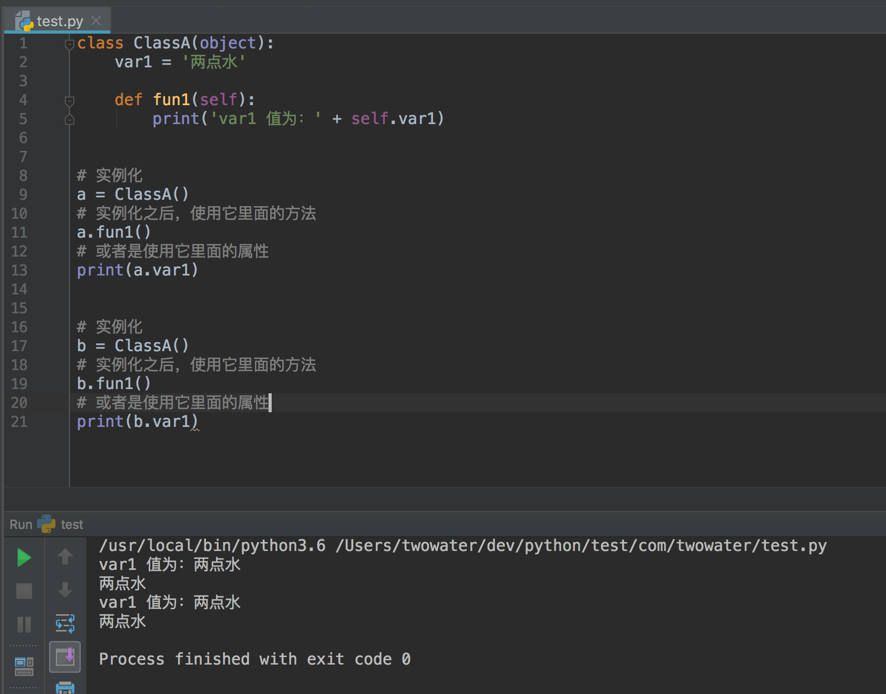Click line number 21 in the gutter
This screenshot has width=886, height=694.
click(x=19, y=422)
